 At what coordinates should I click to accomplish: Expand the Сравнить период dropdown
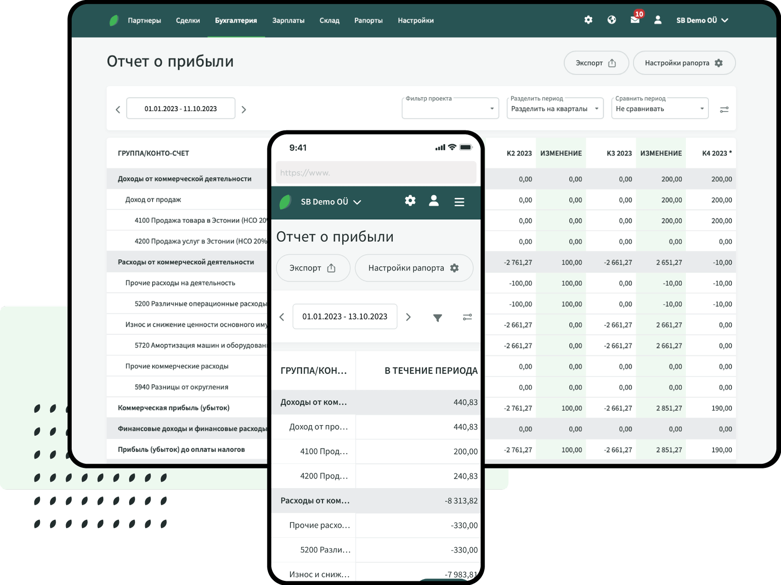(x=659, y=109)
